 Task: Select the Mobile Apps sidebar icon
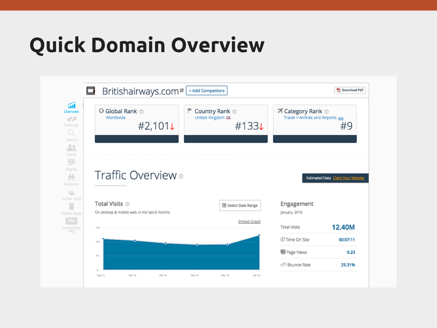coord(71,207)
